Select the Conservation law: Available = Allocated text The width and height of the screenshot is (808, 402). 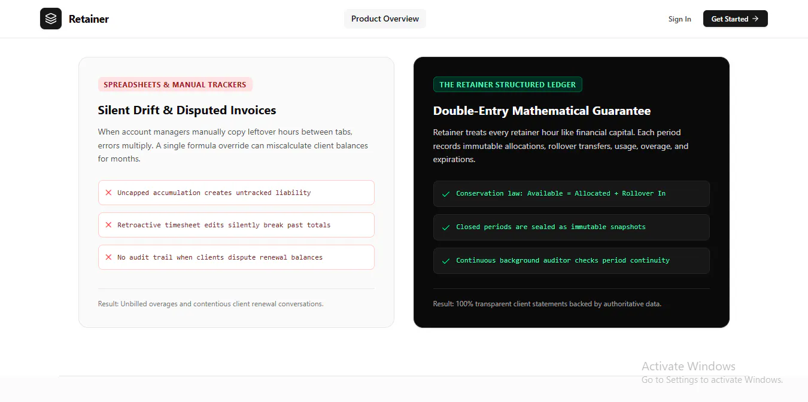point(561,193)
